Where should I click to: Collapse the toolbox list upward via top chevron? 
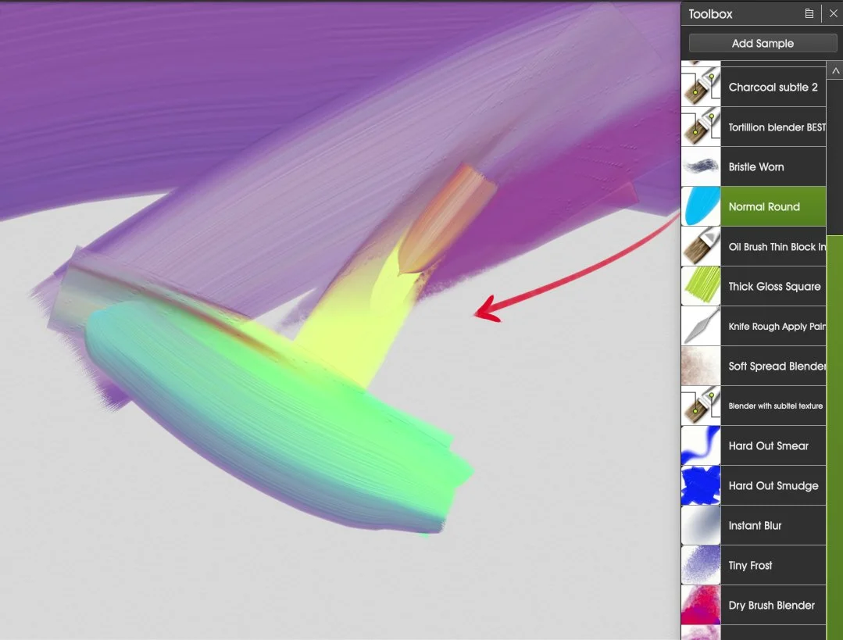pyautogui.click(x=838, y=70)
